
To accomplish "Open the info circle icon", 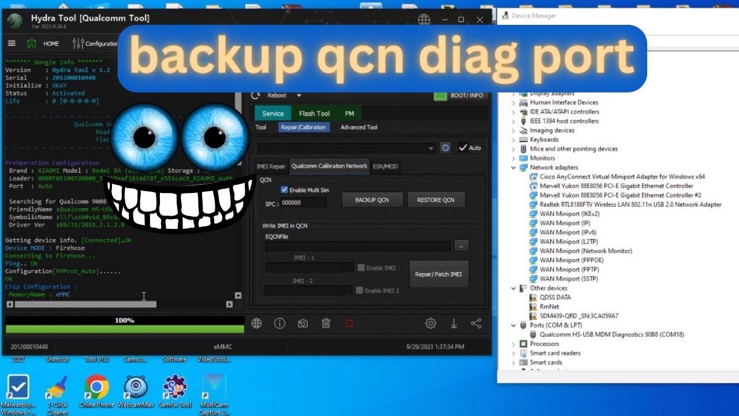I will [x=280, y=324].
